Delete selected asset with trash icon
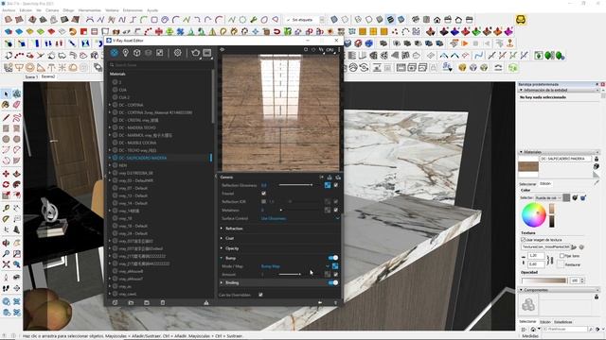The image size is (606, 340). [x=163, y=302]
